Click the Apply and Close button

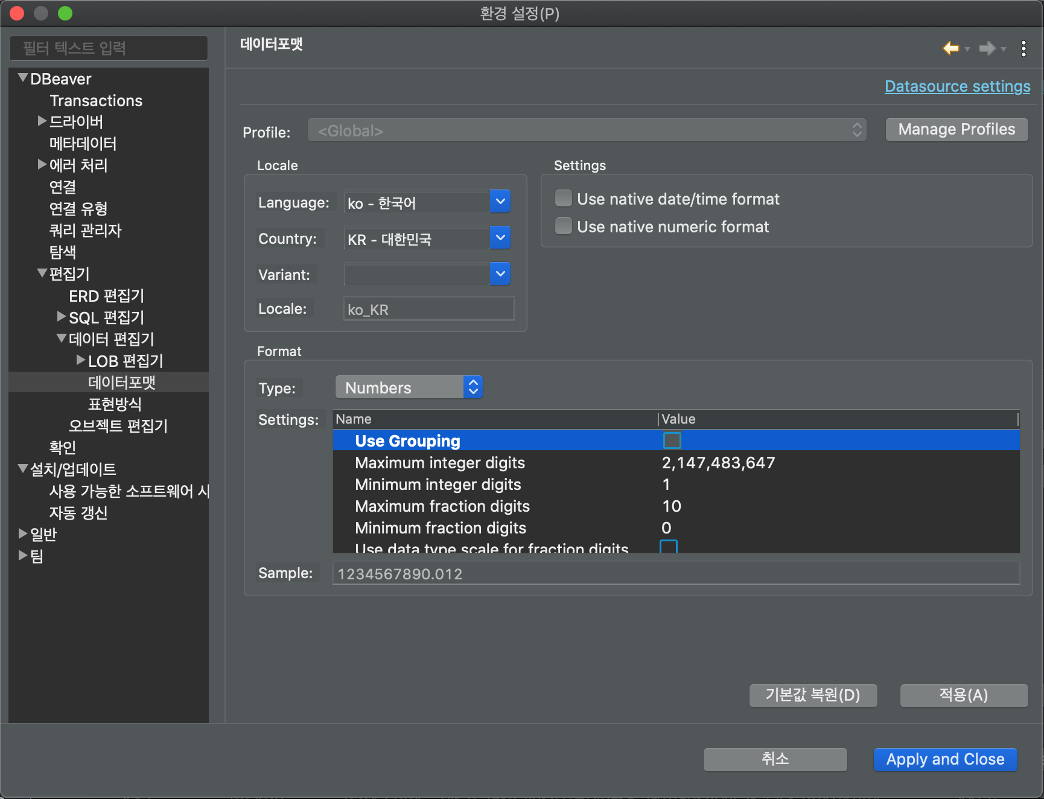point(945,759)
